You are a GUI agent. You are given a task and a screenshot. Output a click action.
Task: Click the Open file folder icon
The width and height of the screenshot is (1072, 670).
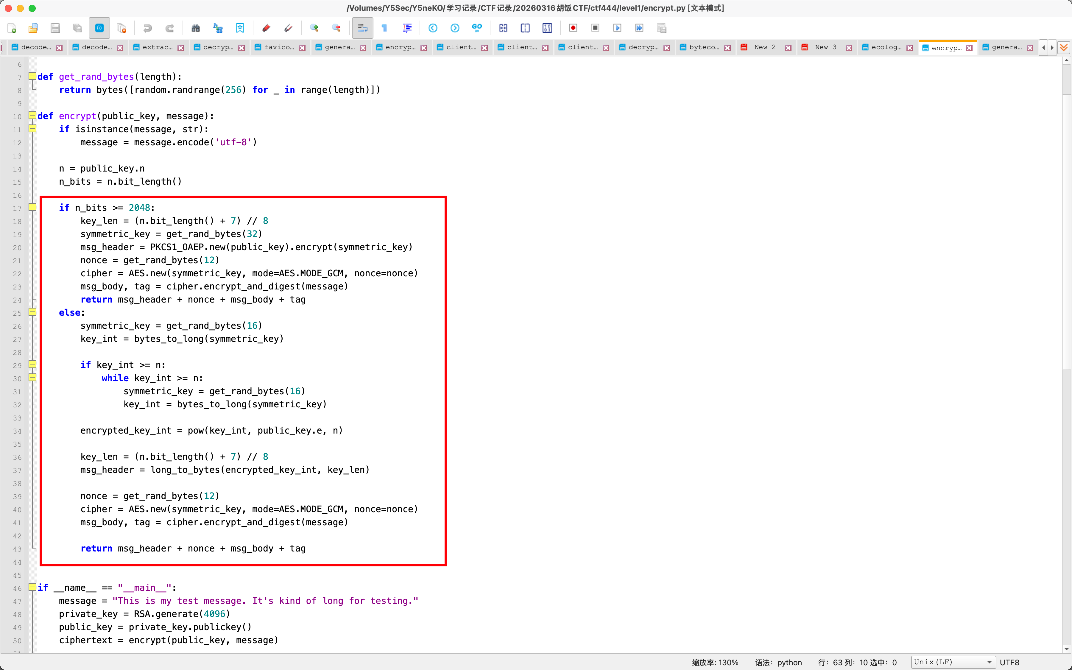tap(33, 28)
